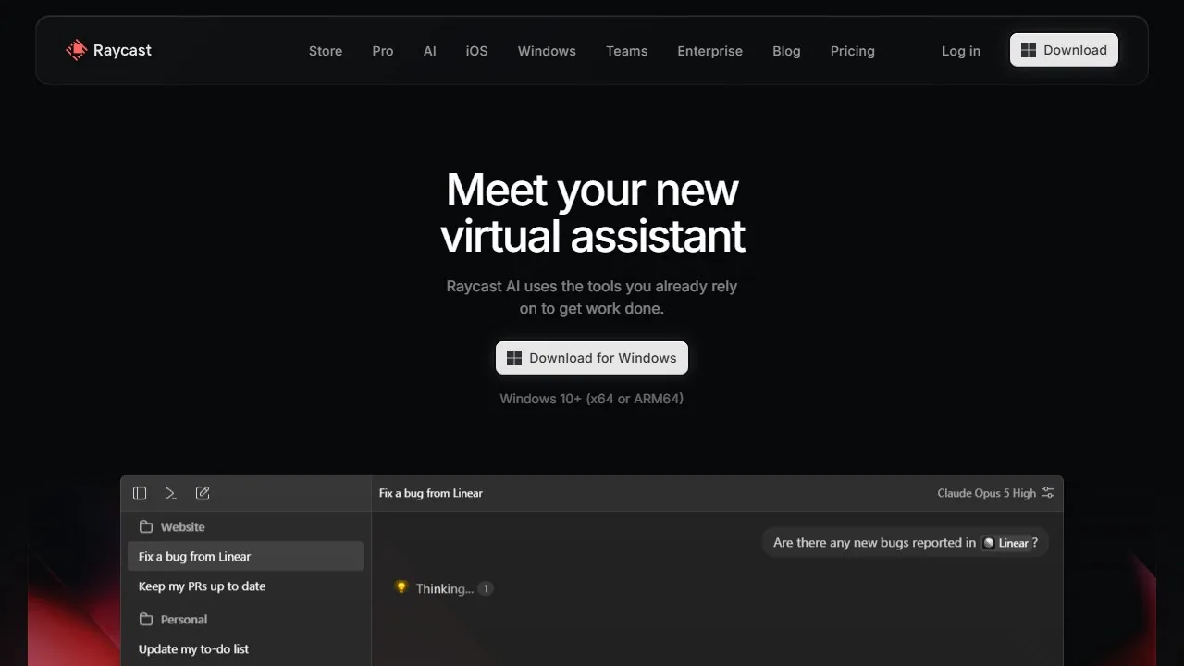Click the Windows 10+ requirements text

pyautogui.click(x=592, y=399)
